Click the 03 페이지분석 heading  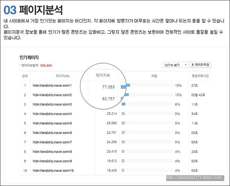33,10
